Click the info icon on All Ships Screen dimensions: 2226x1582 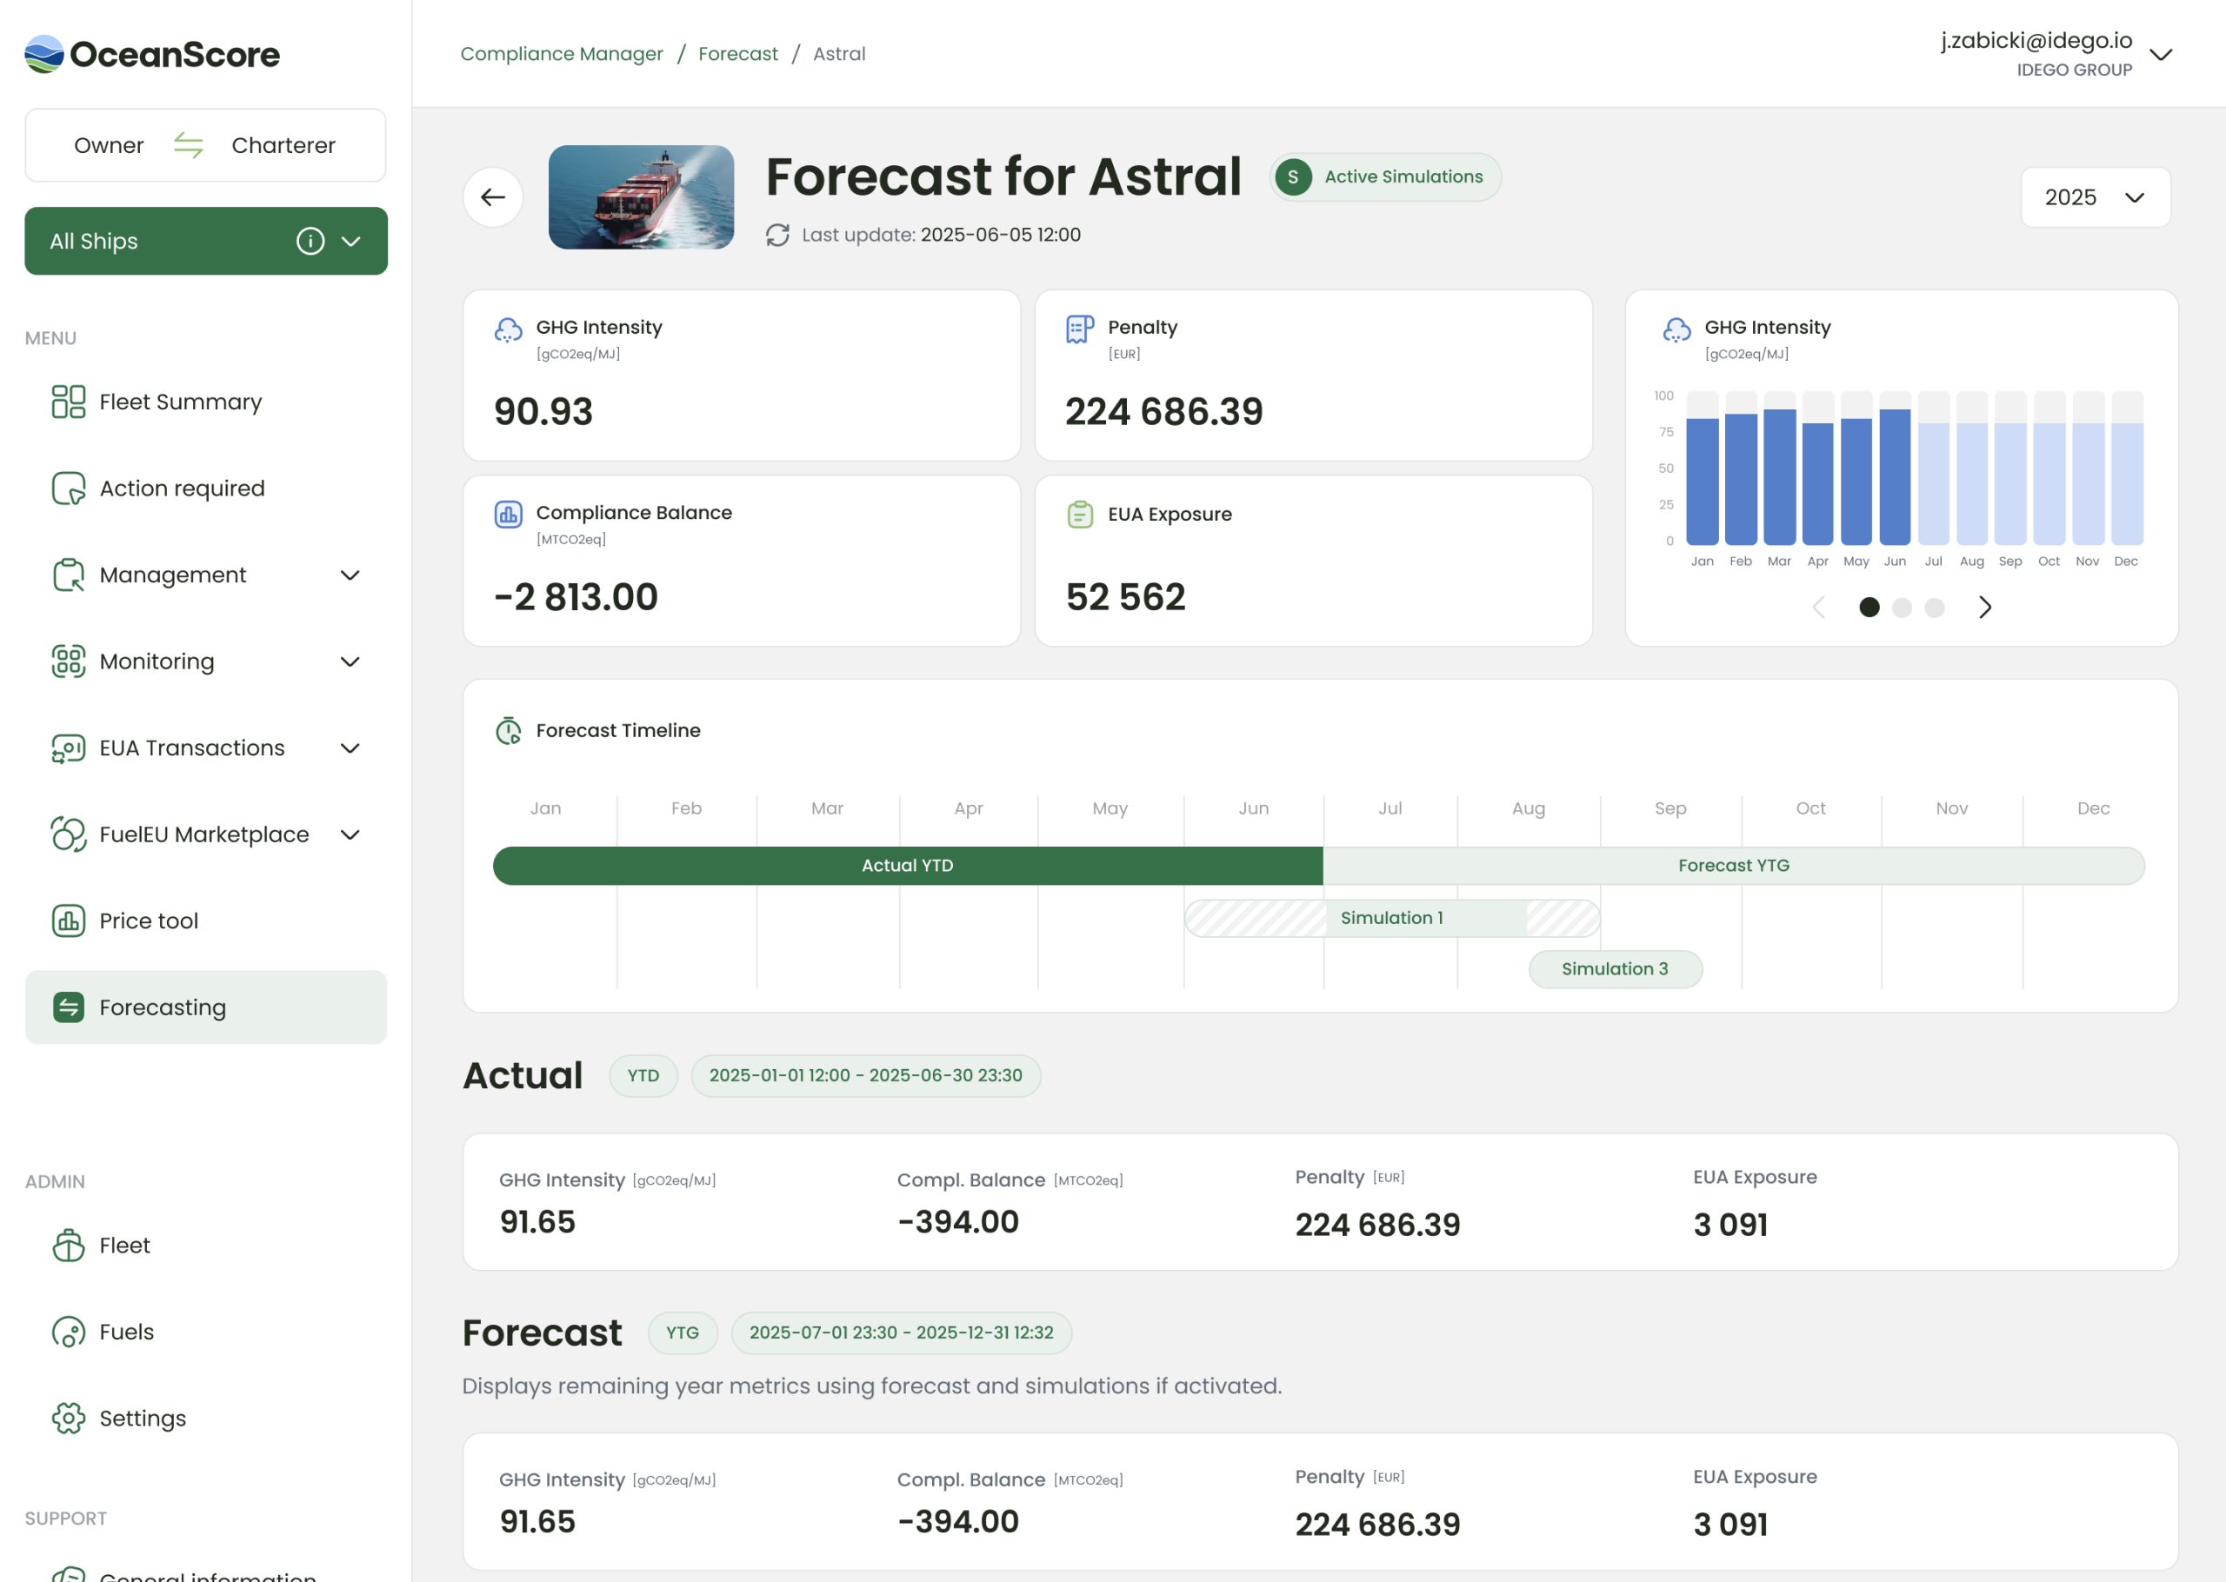coord(310,241)
